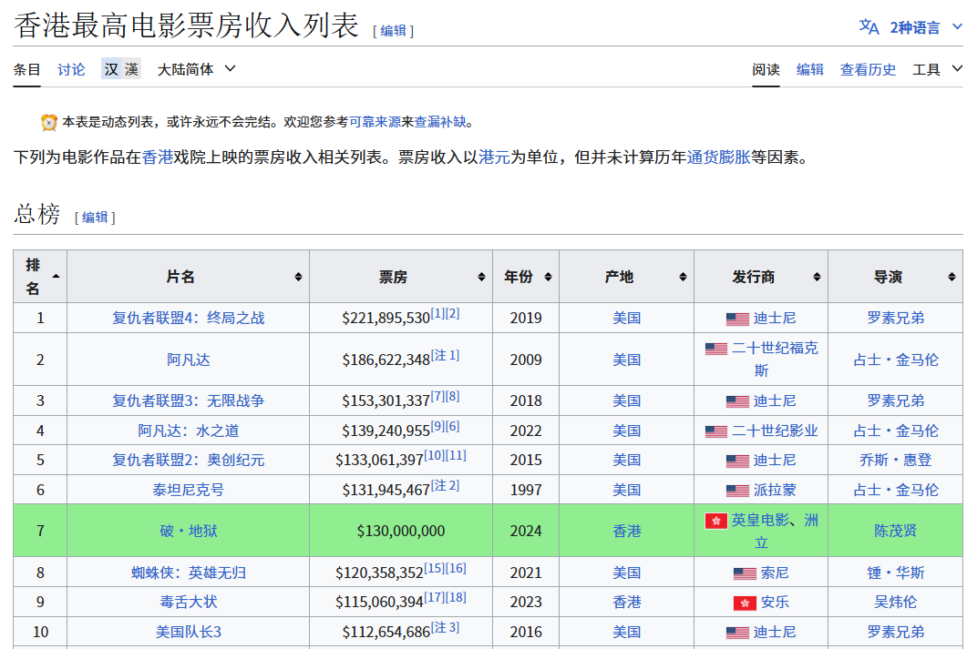Open 香港 origin link in 毒舌大状 row

[x=626, y=602]
